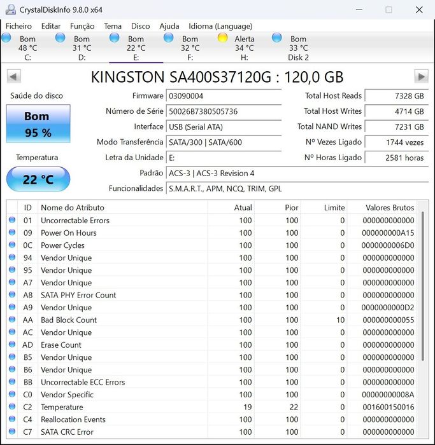Viewport: 435px width, 445px height.
Task: Select the Vendor Specific row C0
Action: 211,395
